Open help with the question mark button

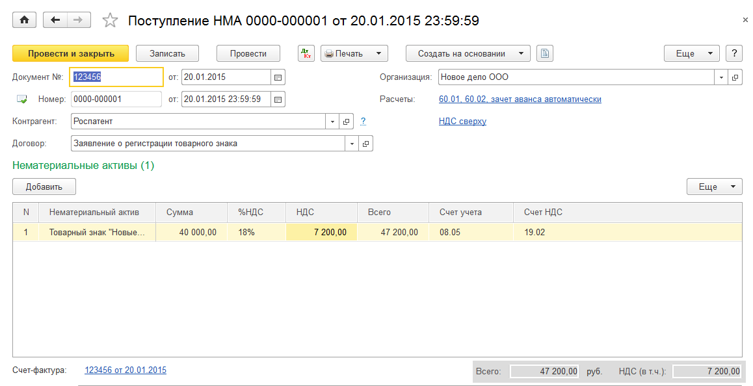coord(733,53)
